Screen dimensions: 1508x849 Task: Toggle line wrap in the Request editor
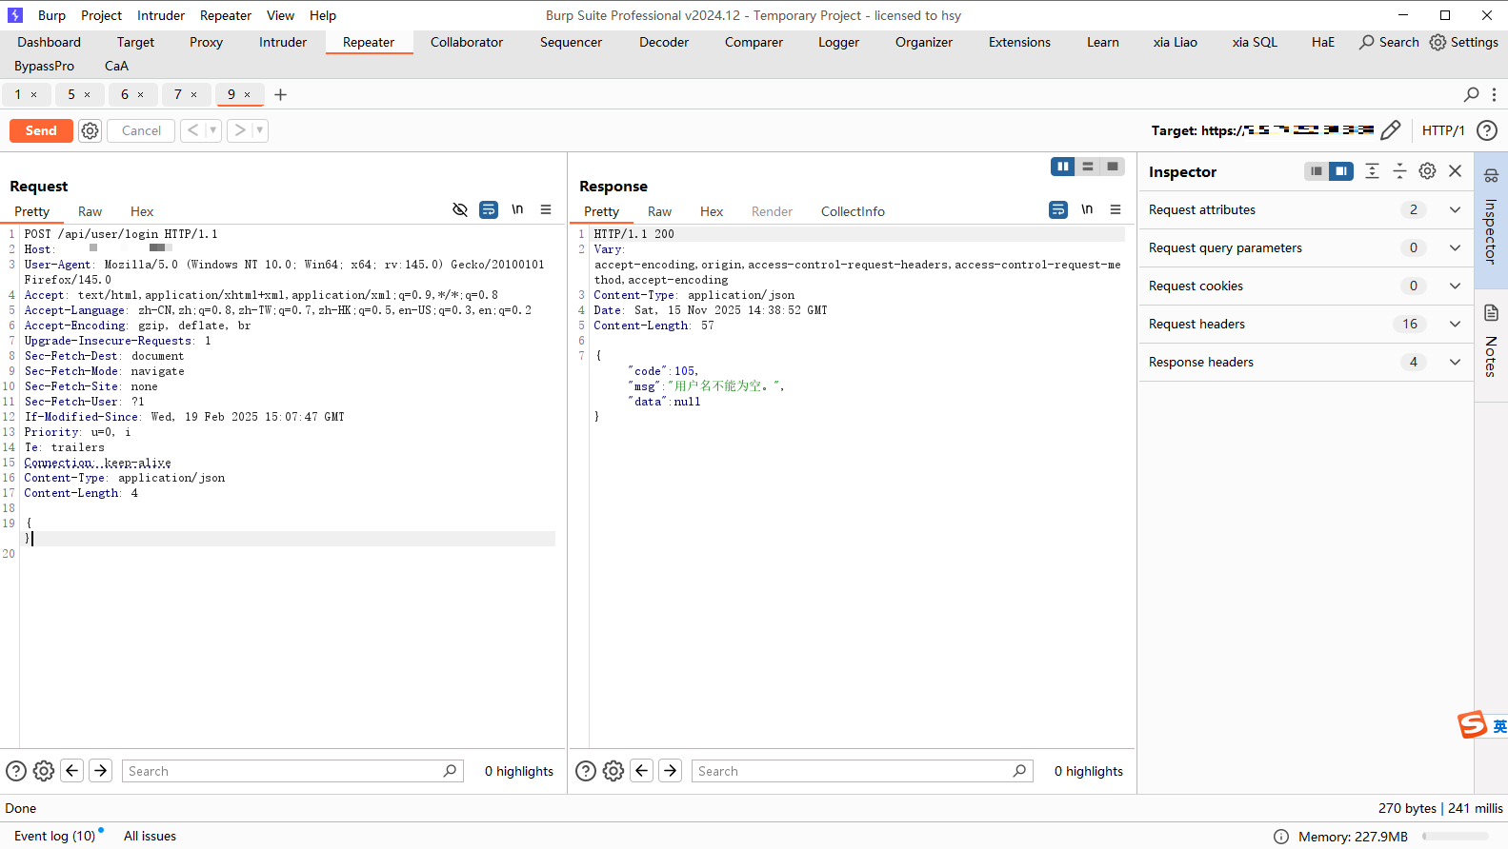(x=489, y=209)
